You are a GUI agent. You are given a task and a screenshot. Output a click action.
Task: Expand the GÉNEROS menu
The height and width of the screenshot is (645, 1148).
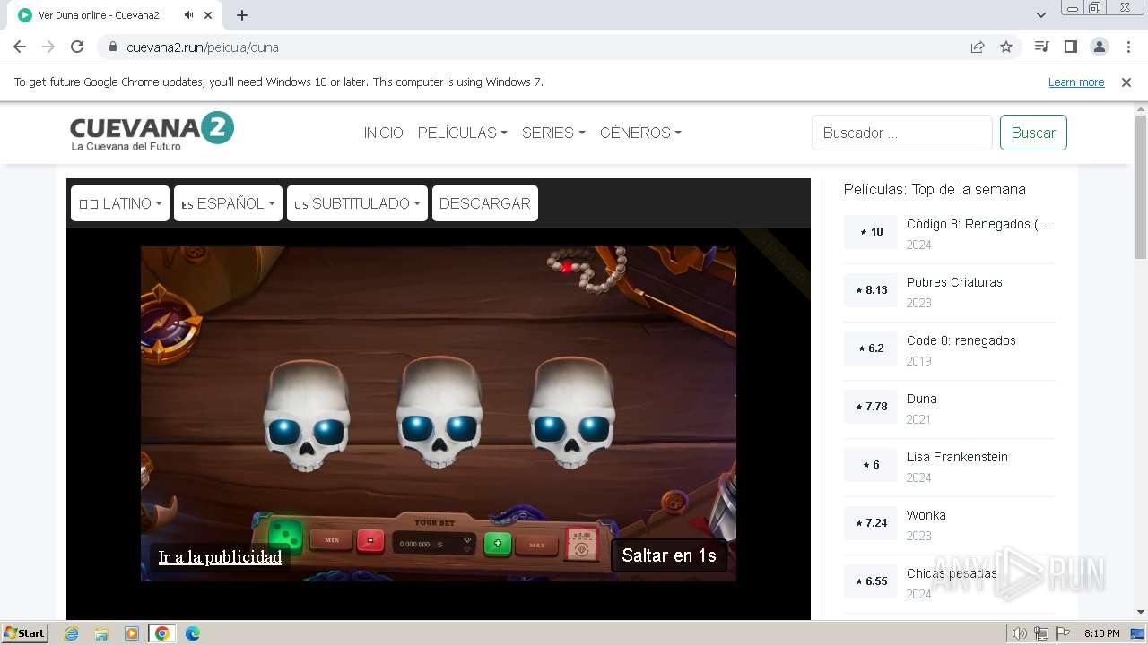(x=640, y=133)
